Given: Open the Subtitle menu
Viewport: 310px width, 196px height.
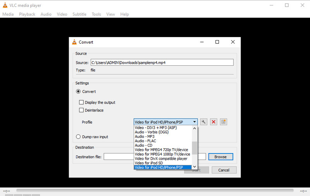Looking at the screenshot, I should [79, 14].
